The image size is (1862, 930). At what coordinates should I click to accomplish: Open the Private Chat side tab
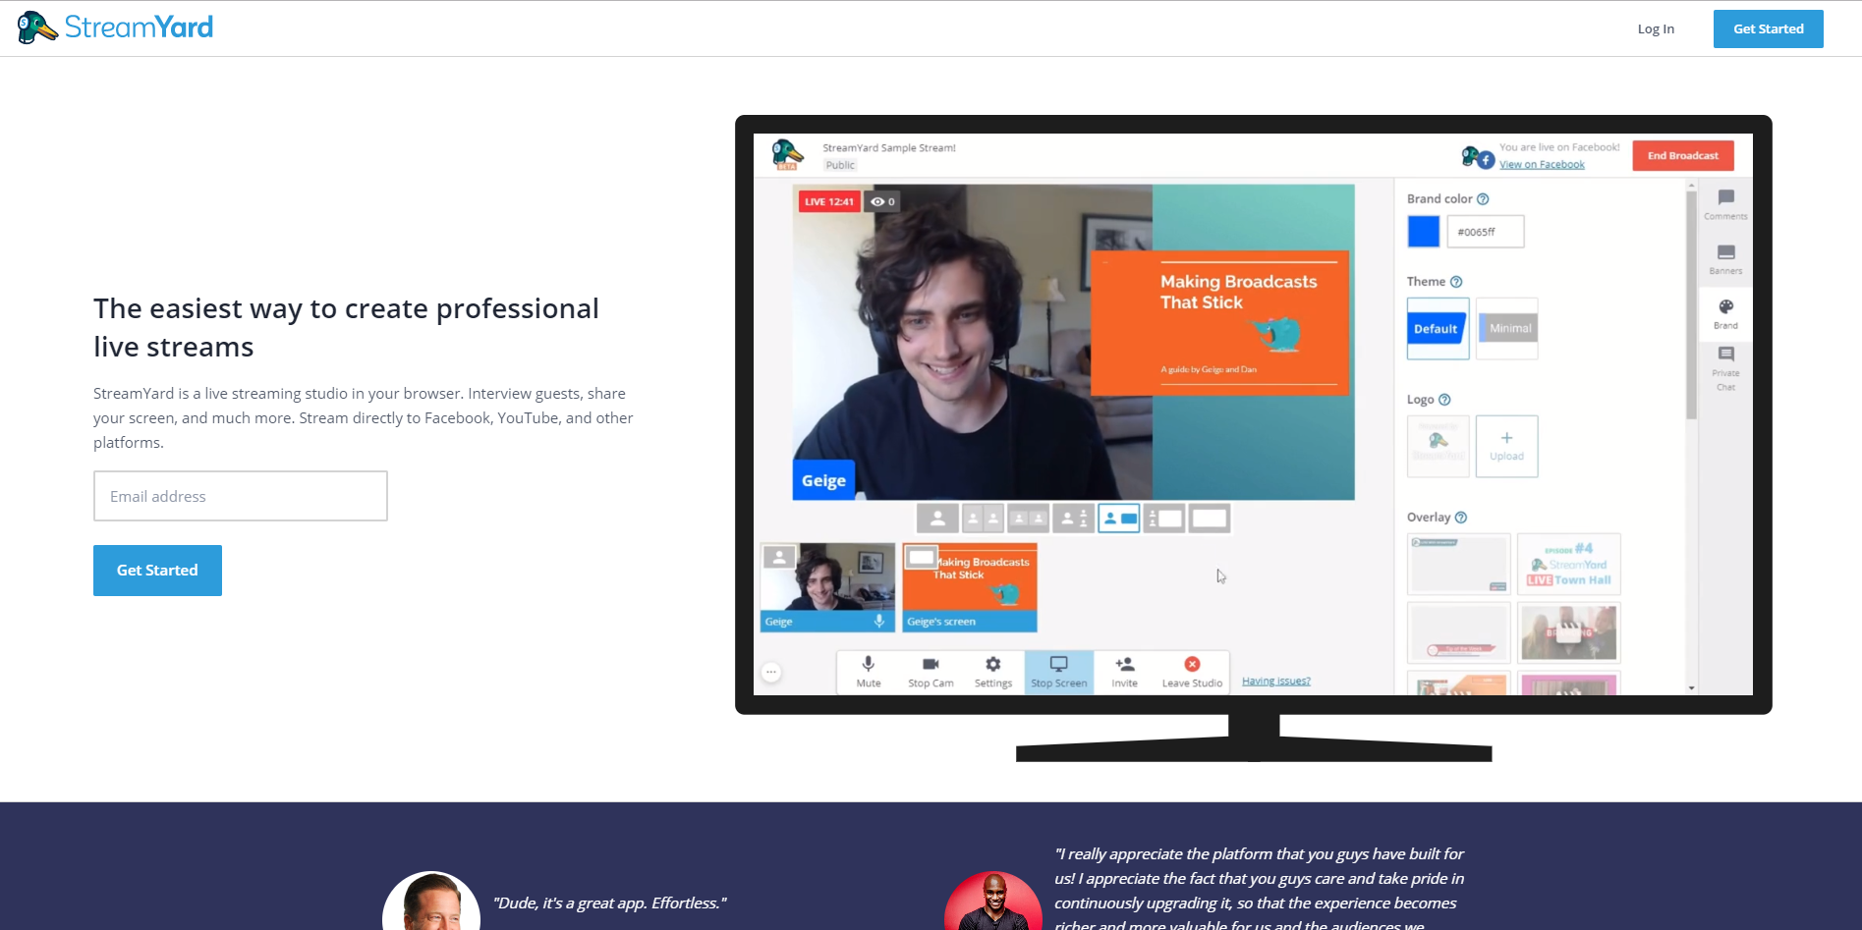click(1725, 367)
